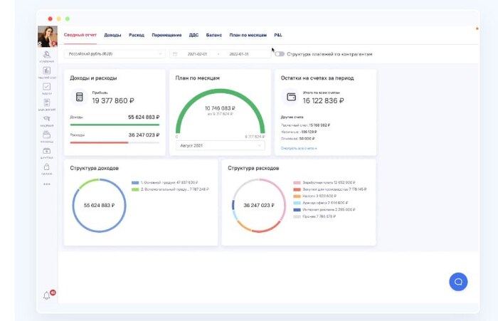
Task: Click the start date 2021-02-01 field
Action: point(198,53)
